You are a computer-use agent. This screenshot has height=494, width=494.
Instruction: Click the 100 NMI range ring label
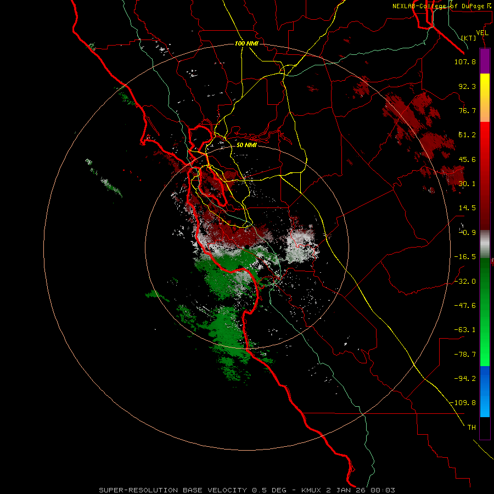click(x=246, y=43)
